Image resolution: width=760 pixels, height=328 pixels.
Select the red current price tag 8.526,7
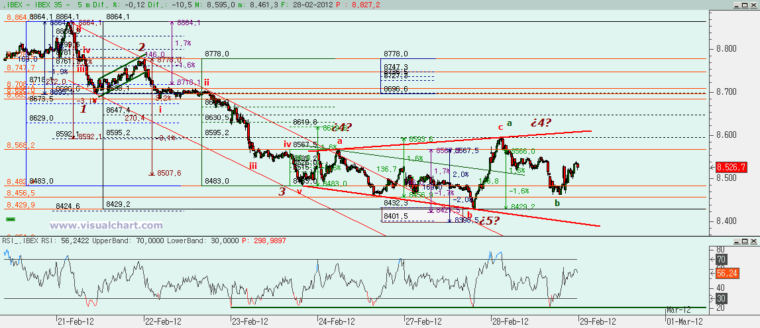(733, 168)
